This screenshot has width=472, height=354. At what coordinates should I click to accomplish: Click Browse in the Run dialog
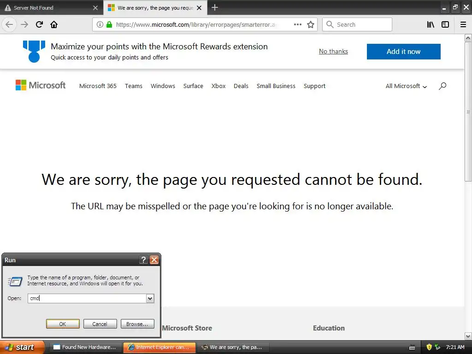[137, 324]
